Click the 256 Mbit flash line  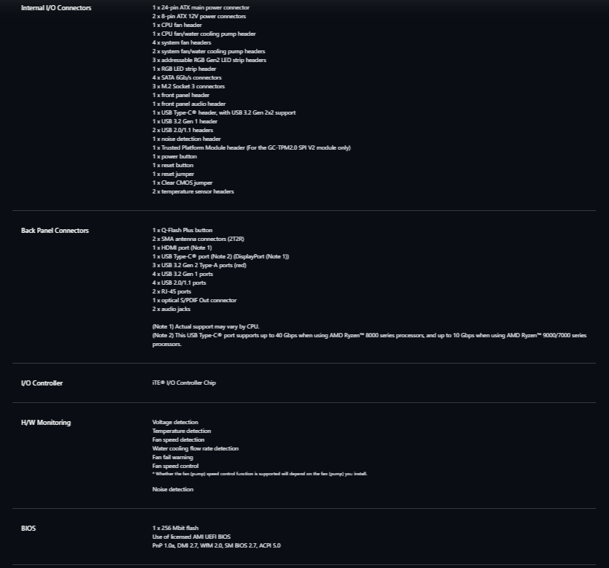[x=175, y=528]
